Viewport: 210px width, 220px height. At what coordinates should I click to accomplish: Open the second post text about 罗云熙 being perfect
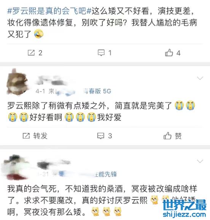pyautogui.click(x=102, y=111)
